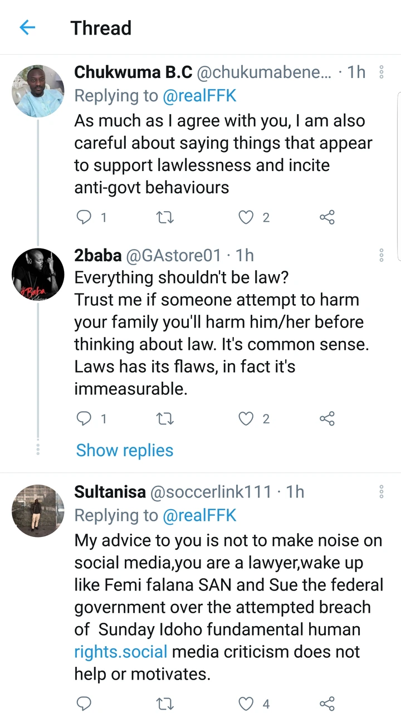Expand thread with Show replies
Image resolution: width=401 pixels, height=718 pixels.
[x=125, y=450]
